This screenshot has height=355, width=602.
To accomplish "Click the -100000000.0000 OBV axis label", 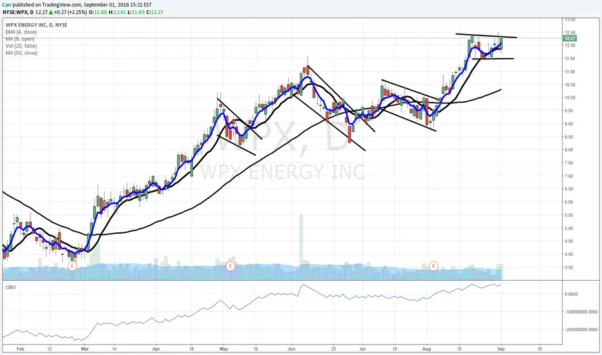I will pos(581,312).
